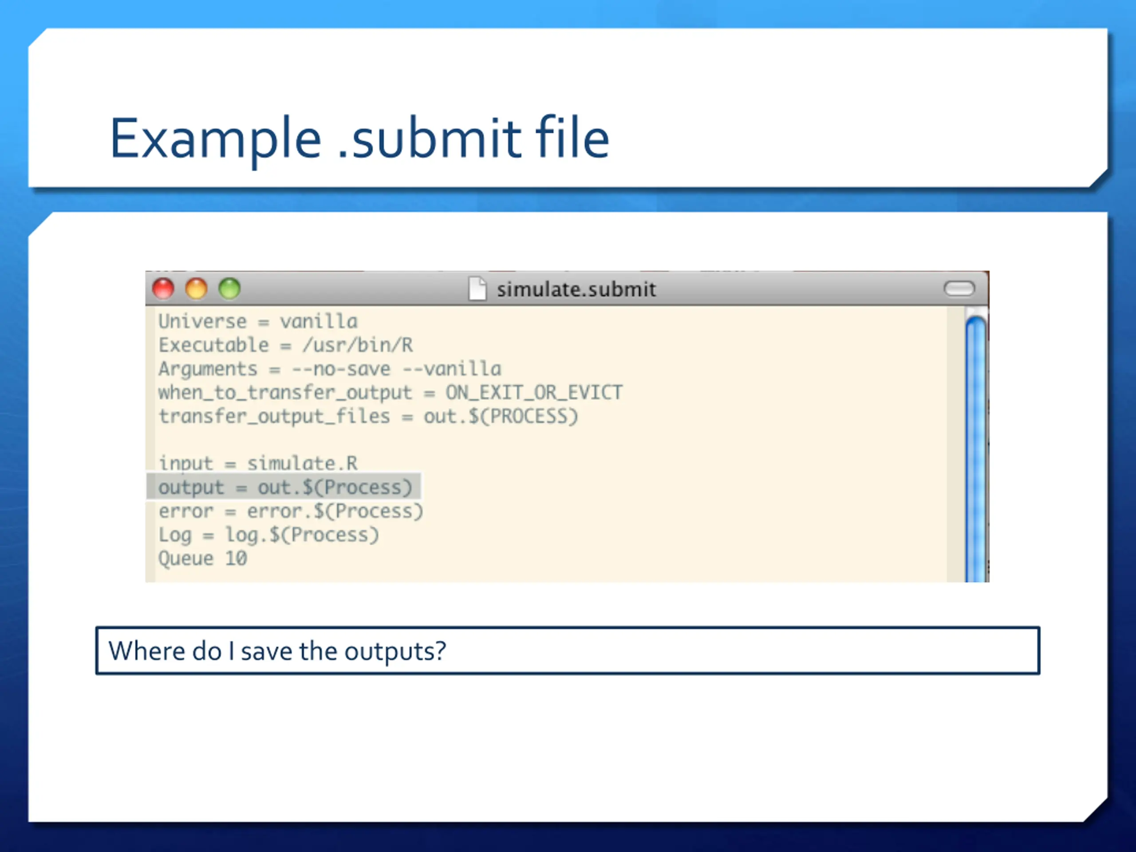Click the green zoom button of simulate.submit window
Image resolution: width=1136 pixels, height=852 pixels.
tap(229, 288)
